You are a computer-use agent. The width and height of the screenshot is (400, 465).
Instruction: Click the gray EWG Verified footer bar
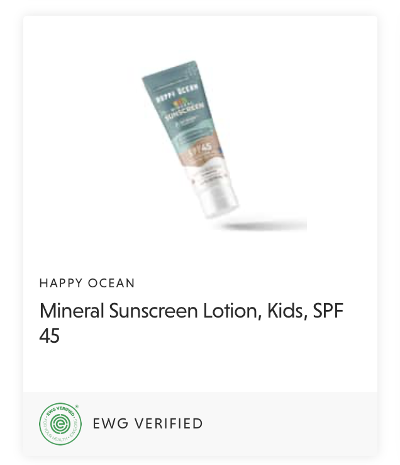[x=200, y=424]
